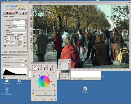131x104 pixels.
Task: Open the Konverter.doc desktop icon
Action: [7, 91]
